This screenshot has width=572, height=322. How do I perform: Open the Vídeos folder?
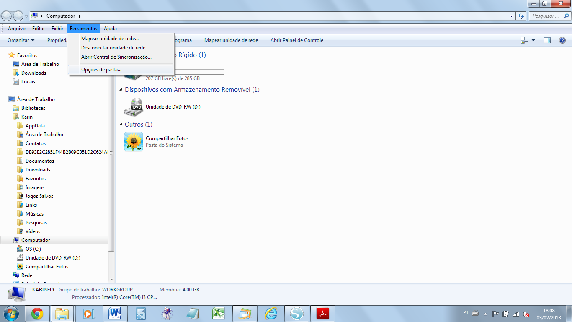[x=33, y=231]
